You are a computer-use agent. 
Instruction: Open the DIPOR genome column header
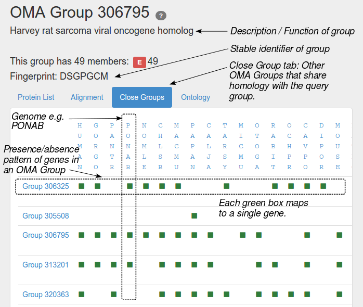click(x=321, y=146)
